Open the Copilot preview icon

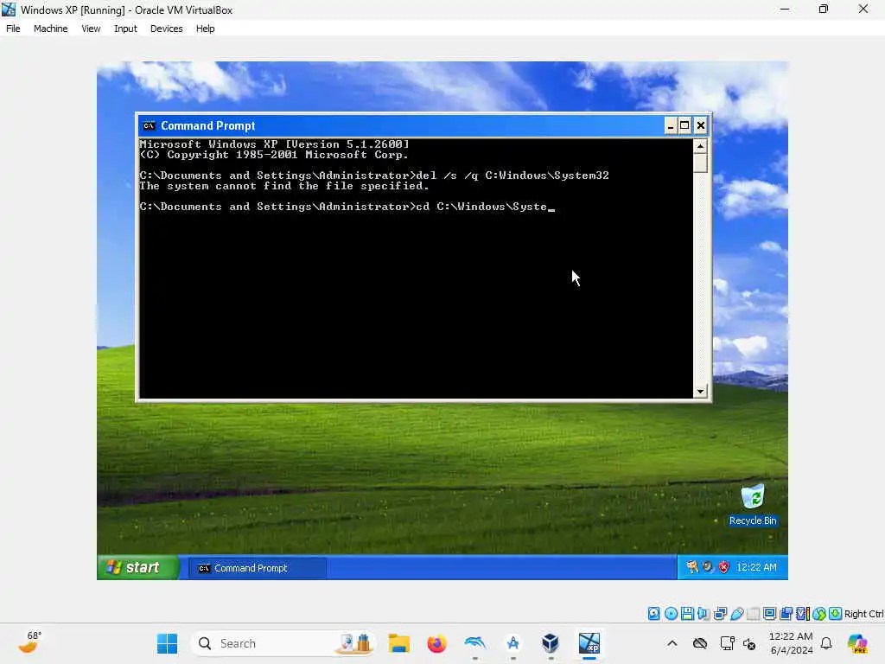857,643
